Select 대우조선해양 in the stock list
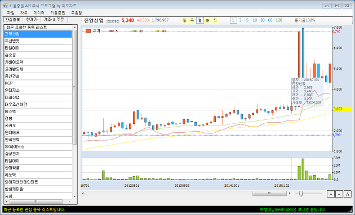This screenshot has height=215, width=355. tap(38, 105)
